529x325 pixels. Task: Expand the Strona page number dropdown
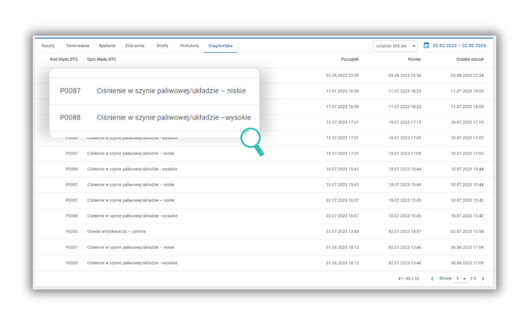click(x=461, y=279)
